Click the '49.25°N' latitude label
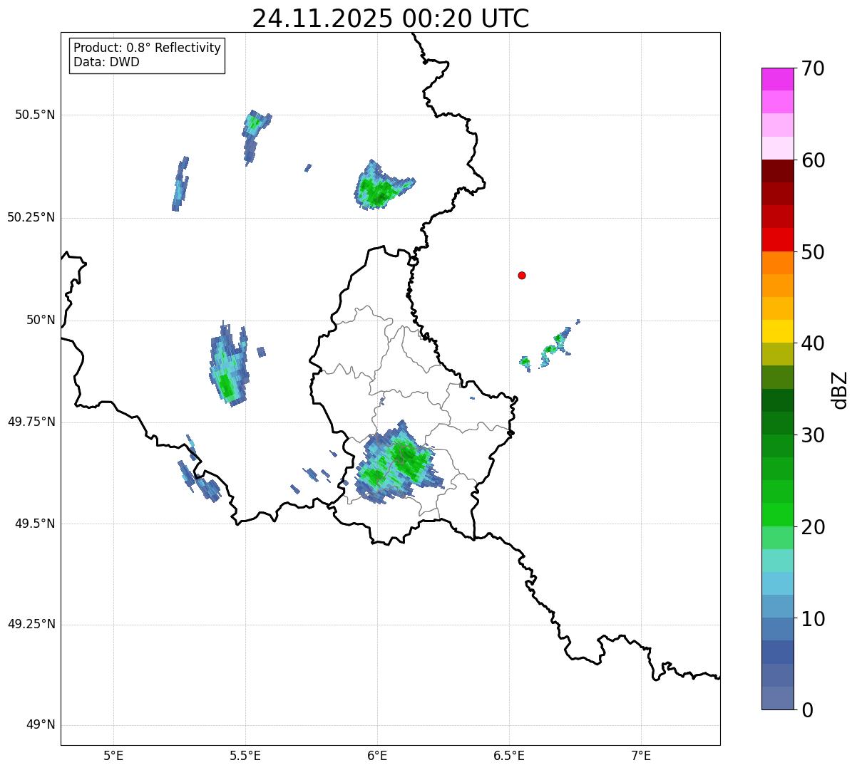The height and width of the screenshot is (770, 857). pyautogui.click(x=31, y=624)
